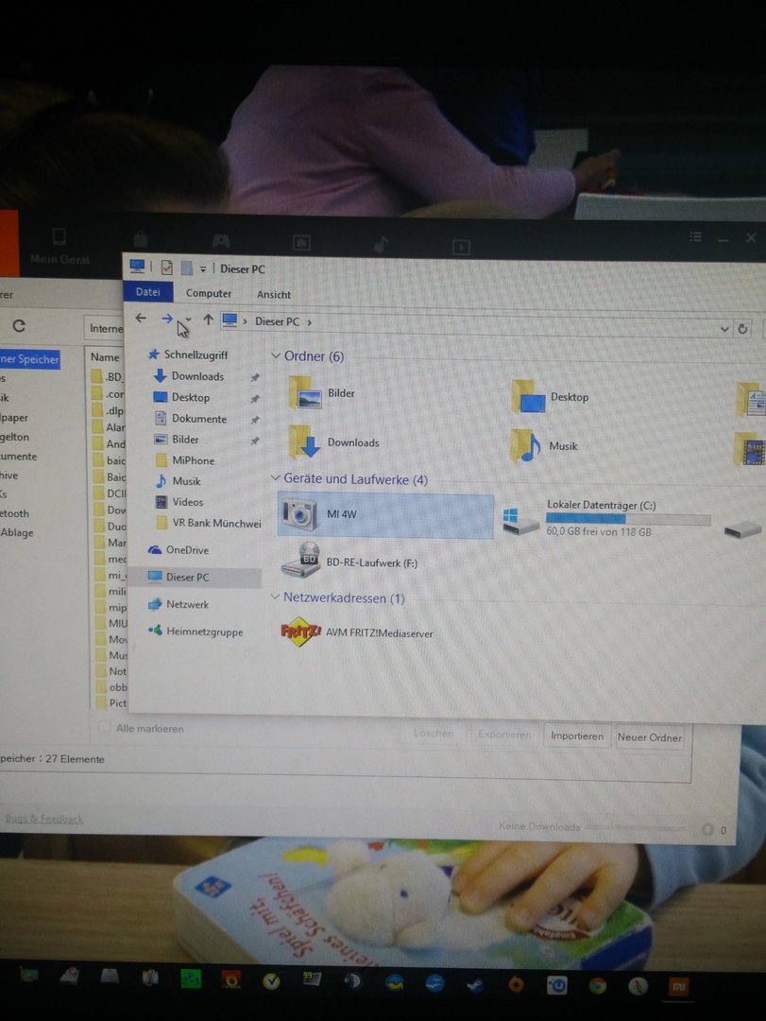Select the MI 4W camera device
The image size is (766, 1021).
pos(385,515)
